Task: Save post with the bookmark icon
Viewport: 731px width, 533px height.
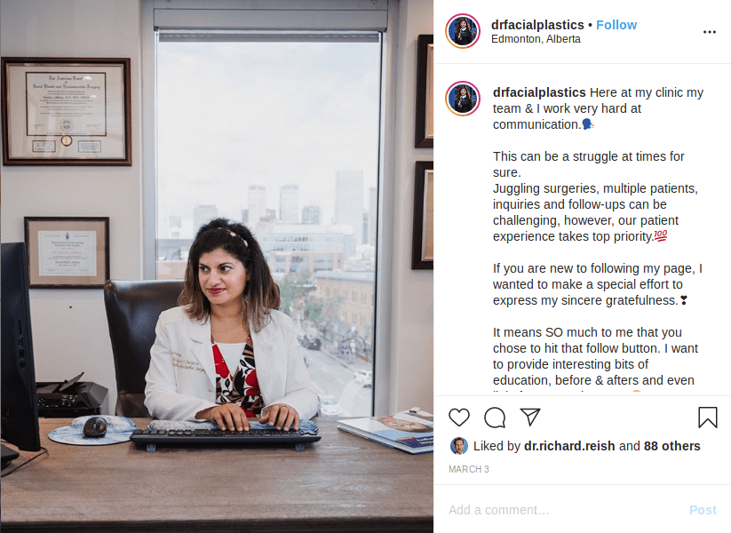Action: [707, 418]
